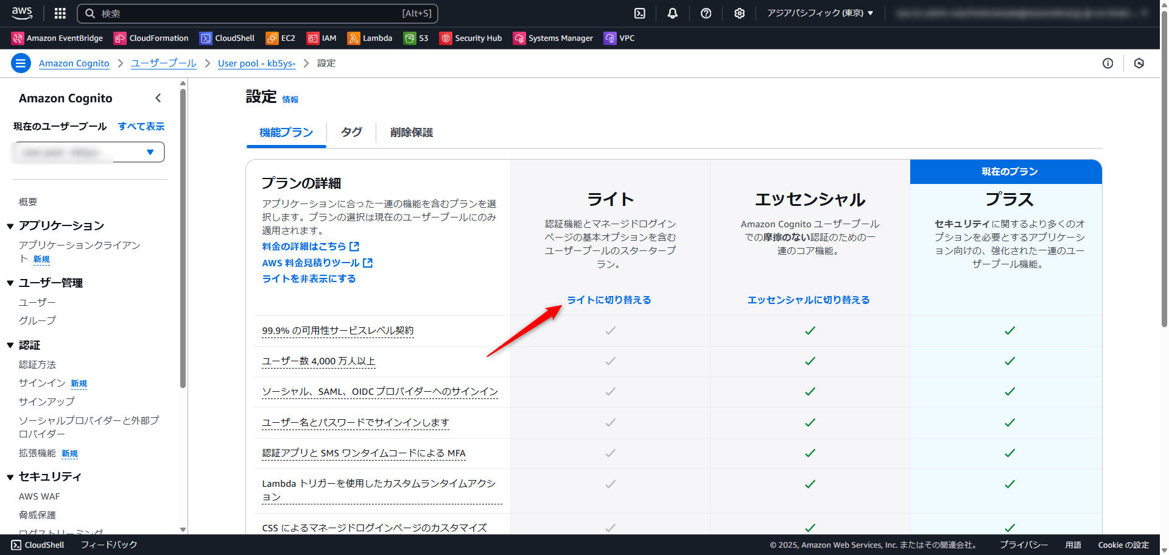Click ライトを非表示にする

coord(309,278)
